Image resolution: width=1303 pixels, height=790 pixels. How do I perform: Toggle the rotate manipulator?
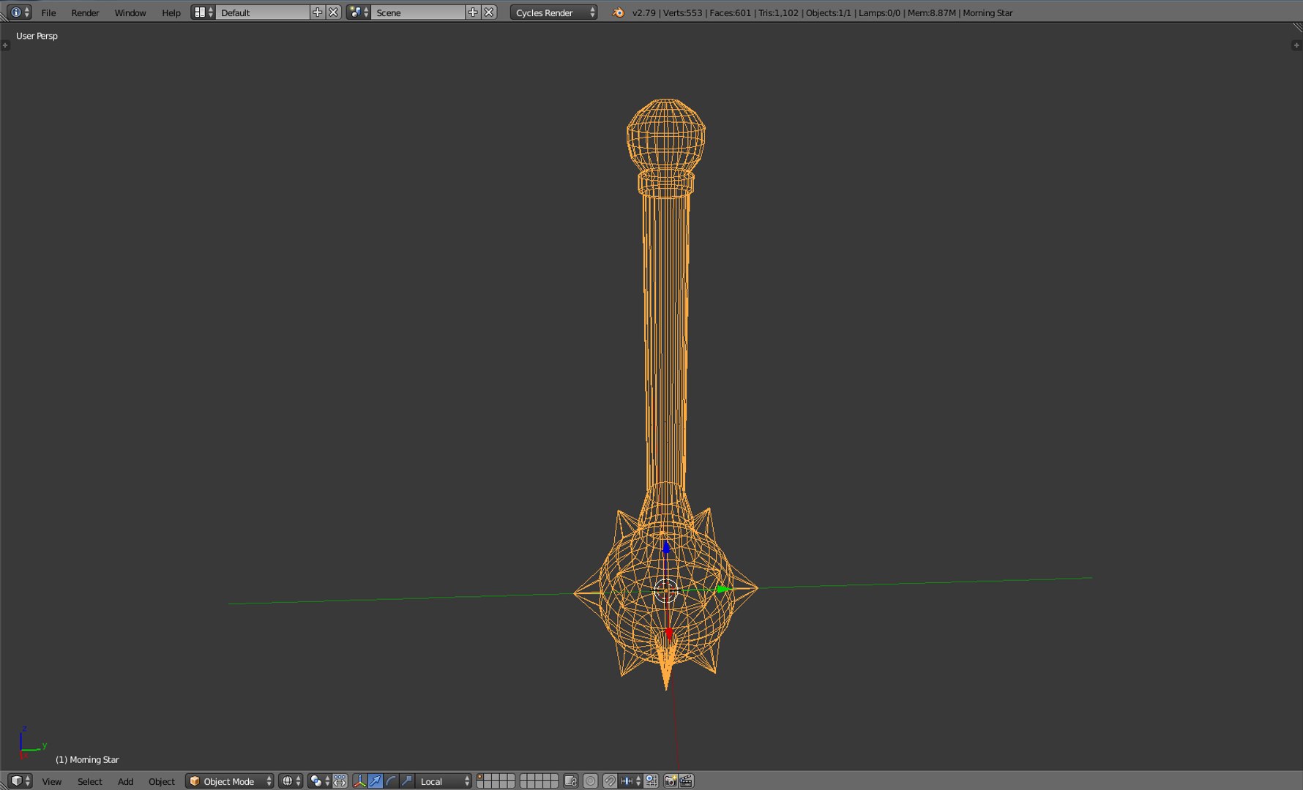pos(391,781)
